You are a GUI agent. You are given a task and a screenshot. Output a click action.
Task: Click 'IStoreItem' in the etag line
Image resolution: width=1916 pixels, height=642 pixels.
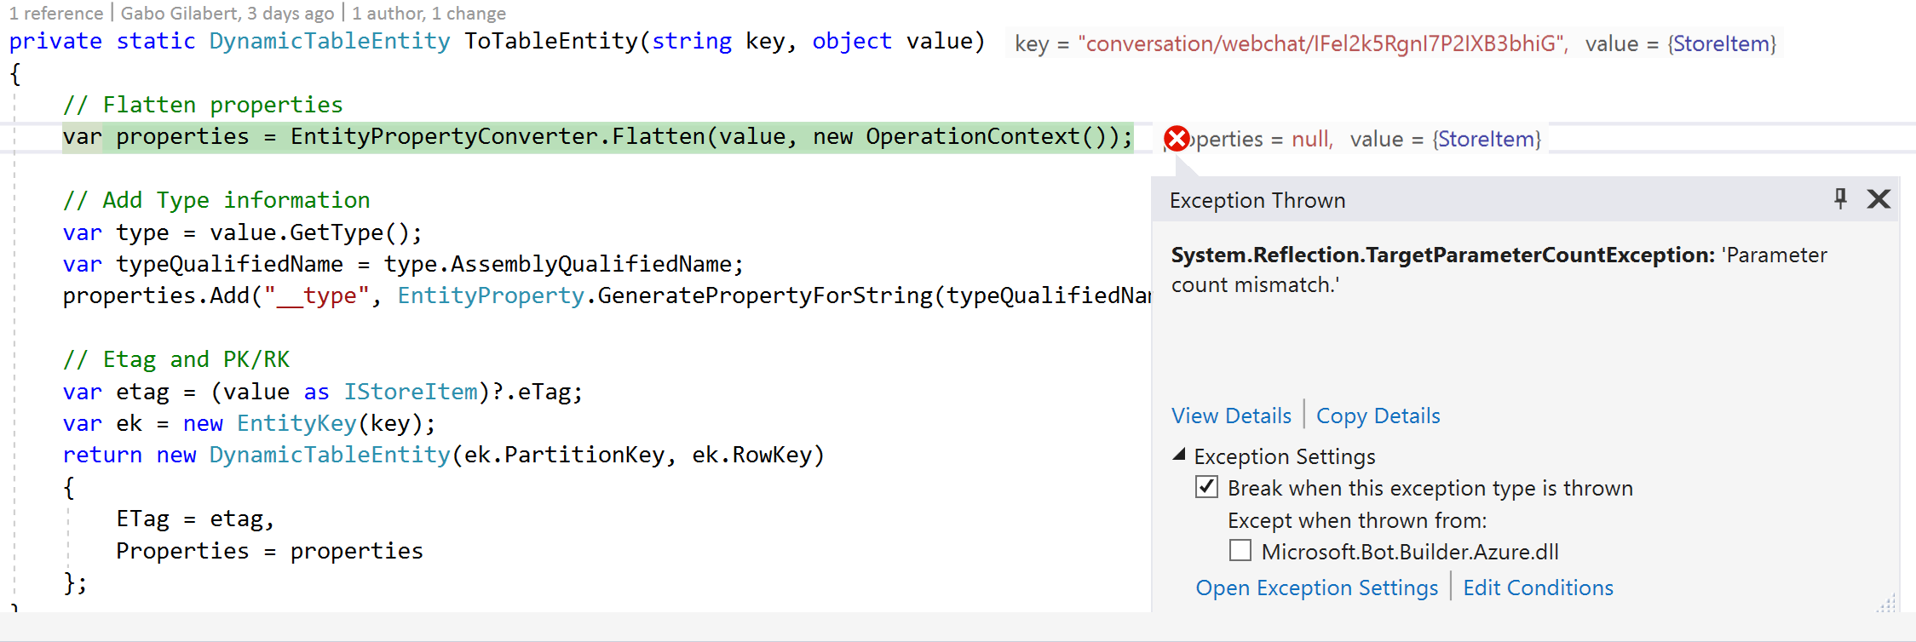(x=411, y=392)
